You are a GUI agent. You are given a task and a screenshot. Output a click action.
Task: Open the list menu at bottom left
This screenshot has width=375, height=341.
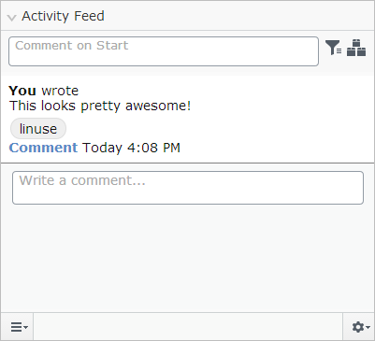pyautogui.click(x=18, y=327)
